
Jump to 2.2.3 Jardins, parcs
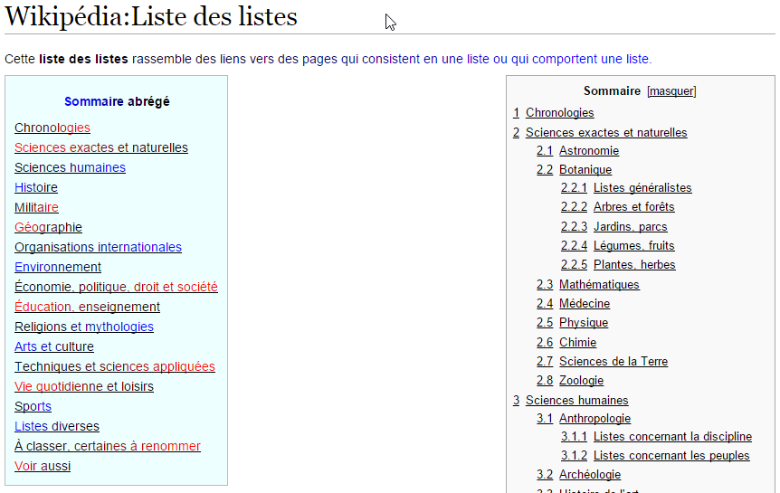(x=614, y=227)
